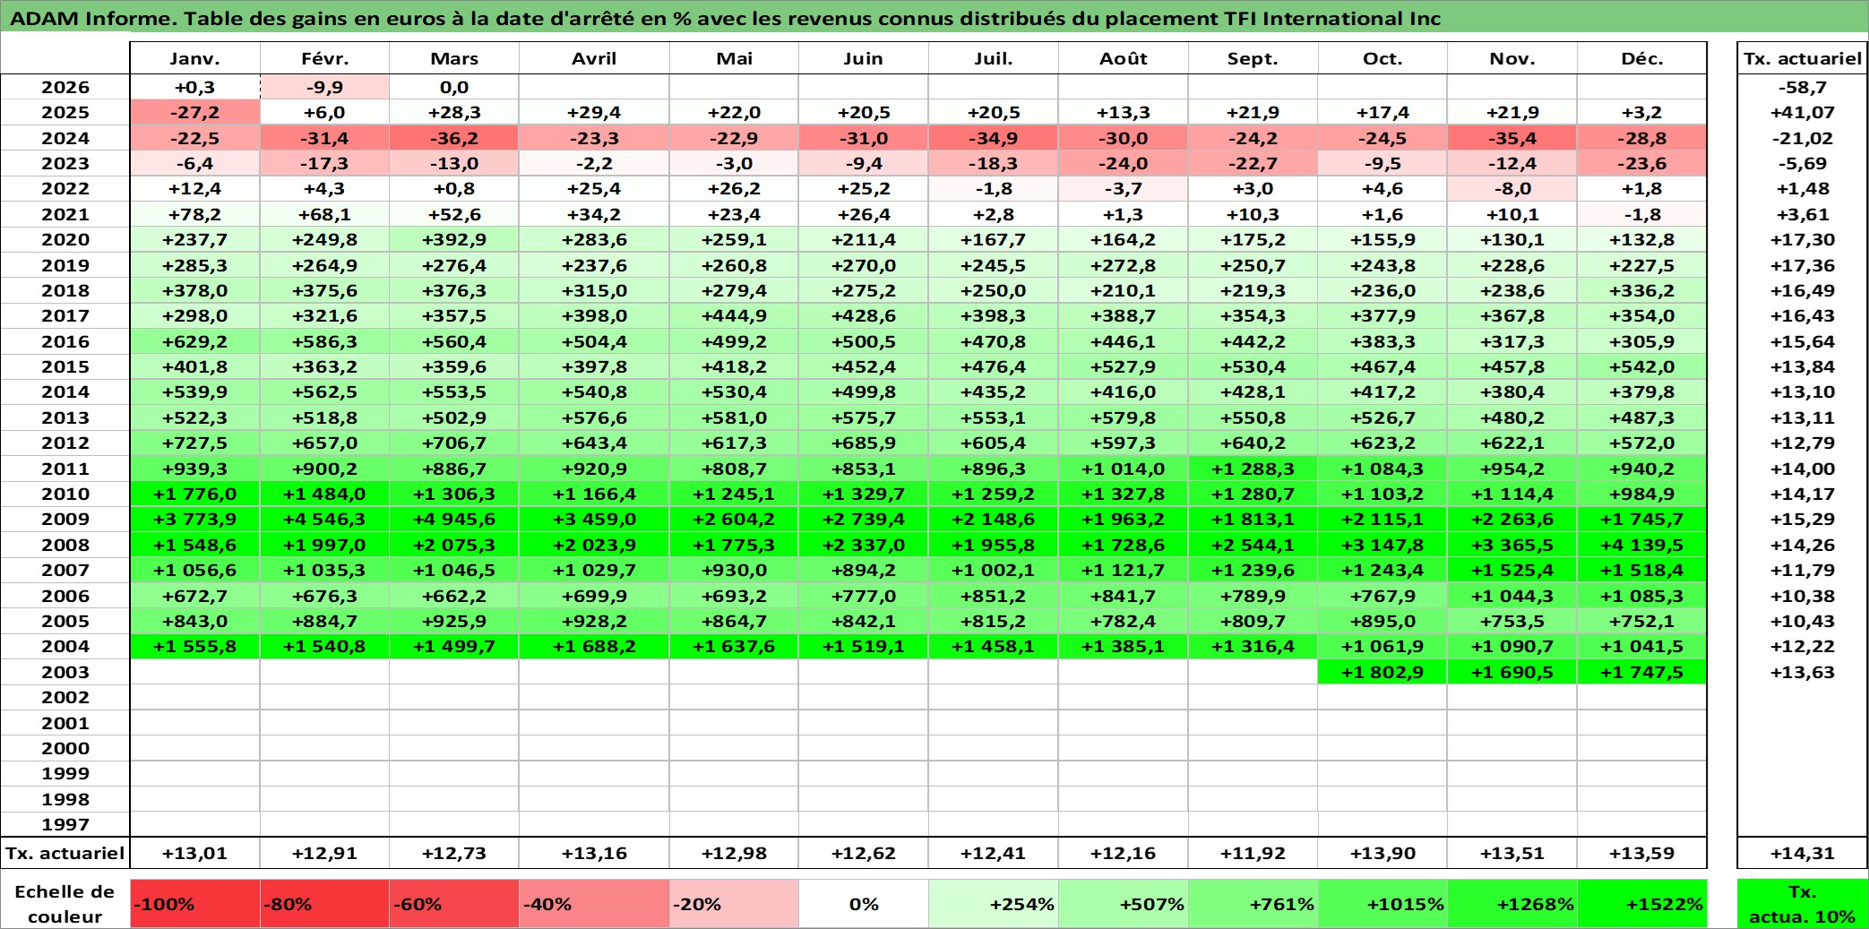This screenshot has width=1869, height=929.
Task: Select the cell with value +1 525,4
Action: point(1512,570)
